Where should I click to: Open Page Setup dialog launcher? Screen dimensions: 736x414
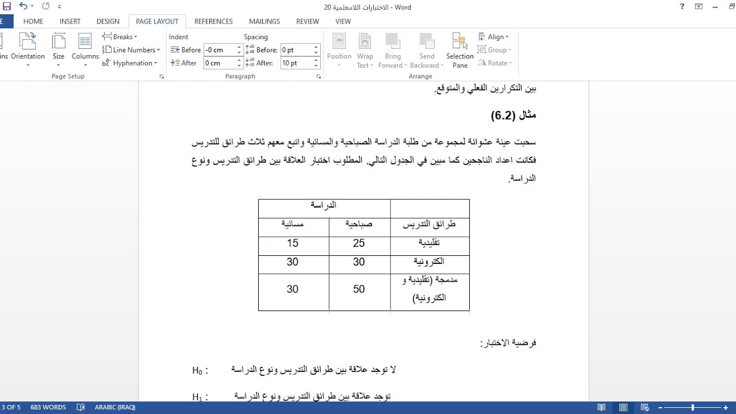tap(162, 76)
